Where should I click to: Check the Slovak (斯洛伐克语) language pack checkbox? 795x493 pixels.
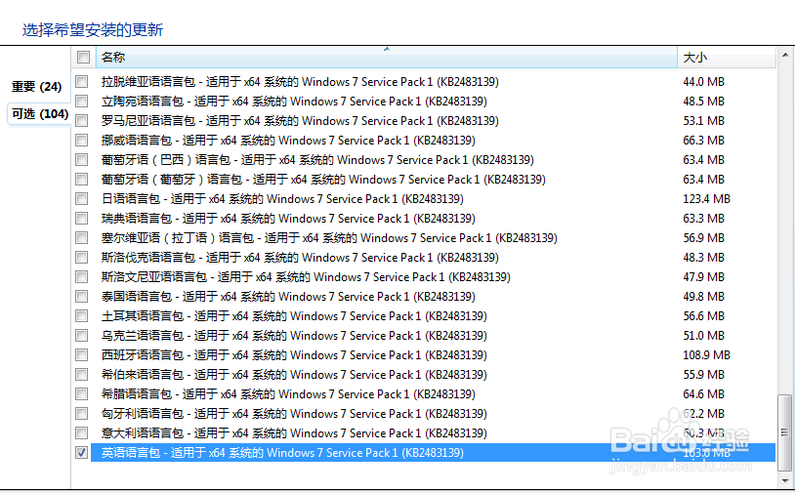pyautogui.click(x=82, y=257)
